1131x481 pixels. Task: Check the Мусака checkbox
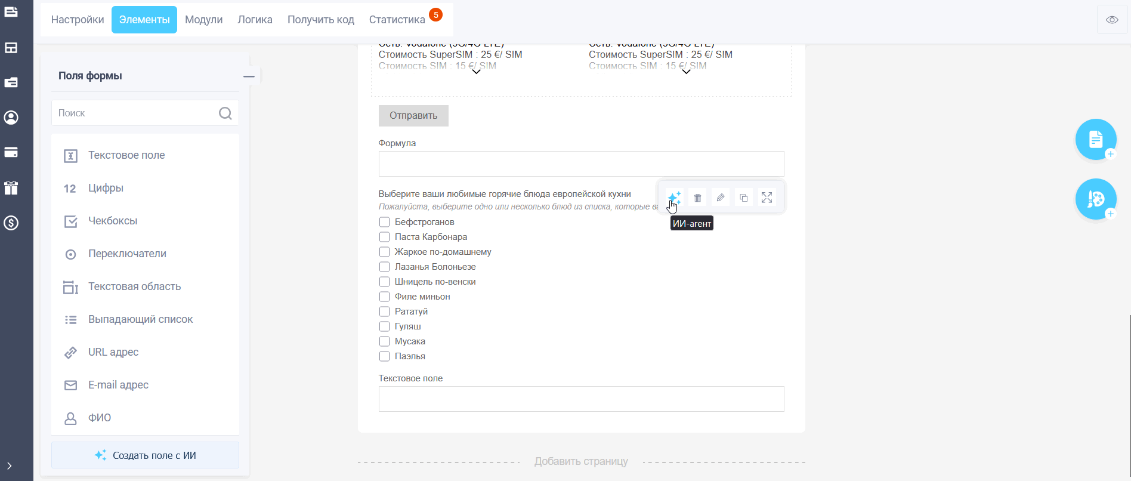[x=384, y=341]
